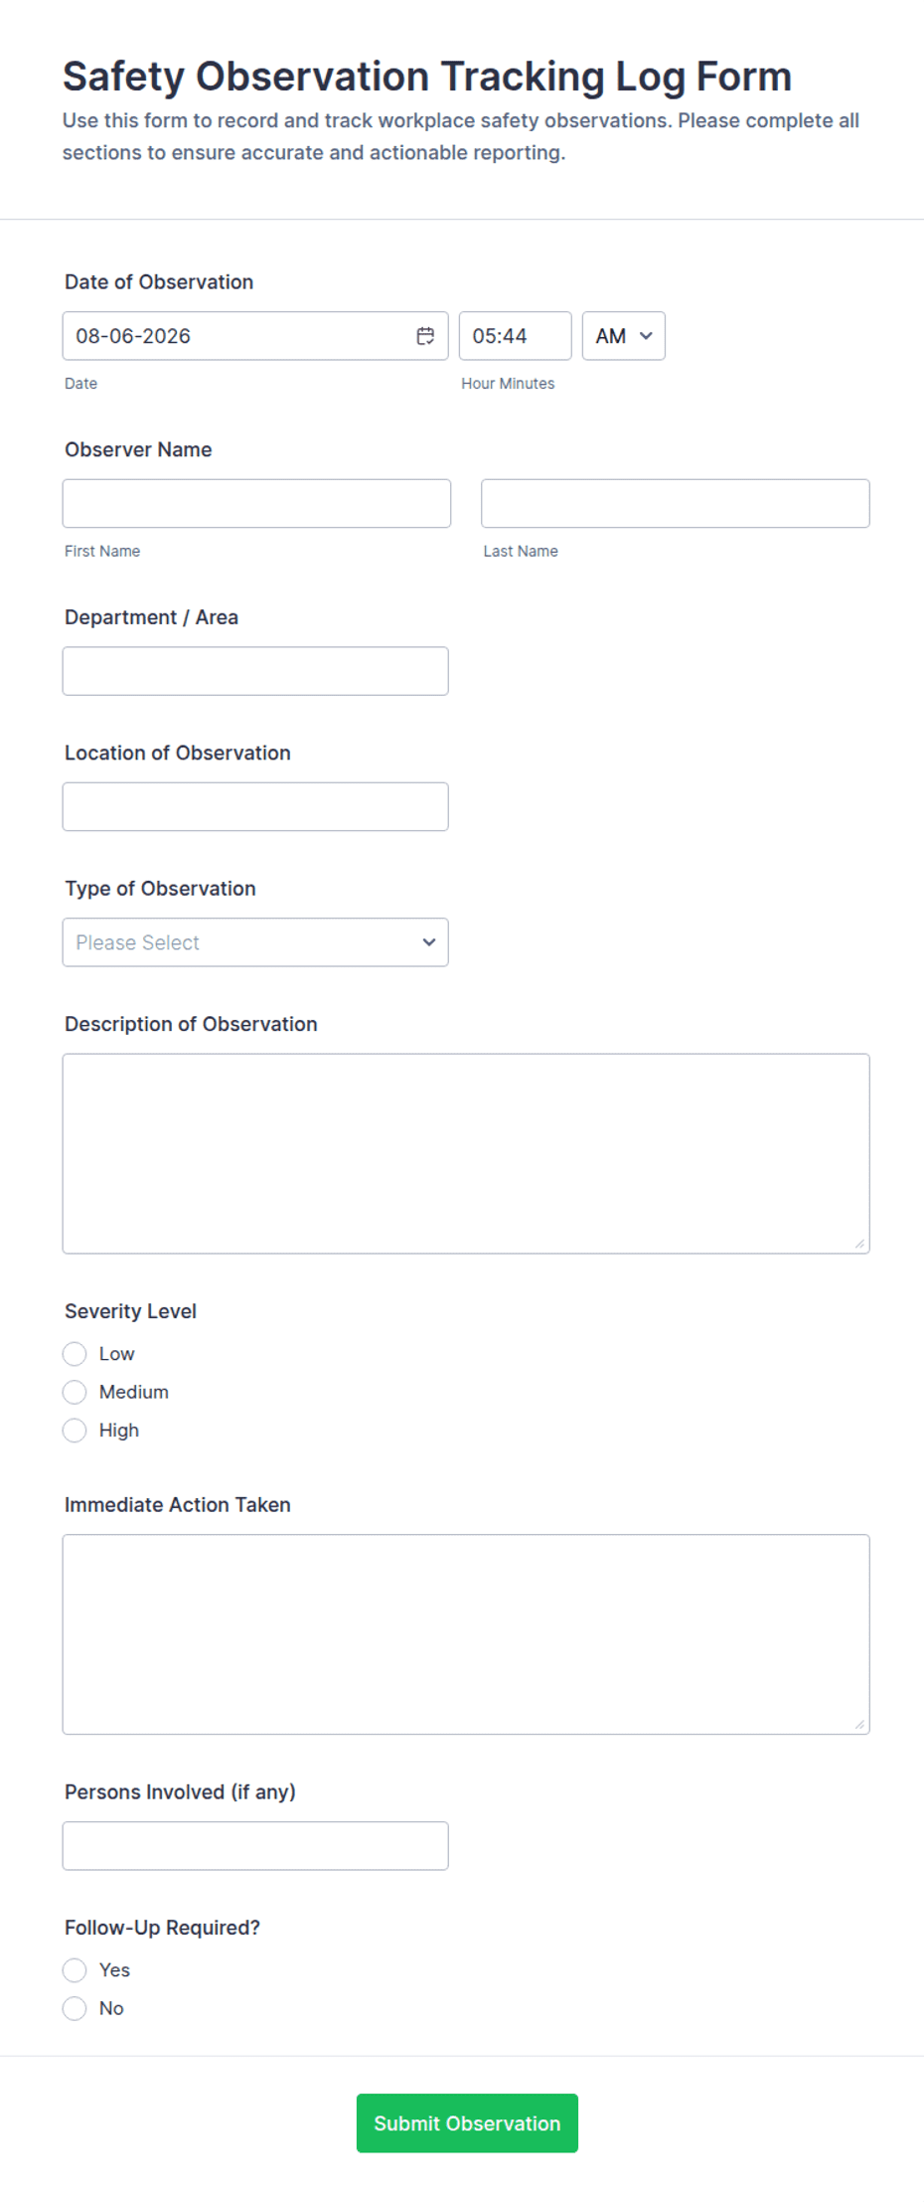The width and height of the screenshot is (924, 2202).
Task: Click the chevron arrow in the Please Select box
Action: coord(429,942)
